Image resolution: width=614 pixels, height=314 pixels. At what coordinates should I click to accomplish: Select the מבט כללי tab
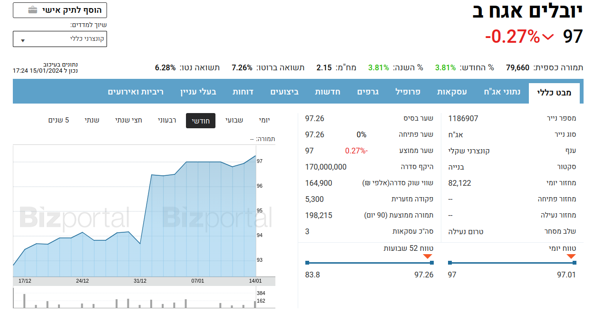click(x=554, y=93)
